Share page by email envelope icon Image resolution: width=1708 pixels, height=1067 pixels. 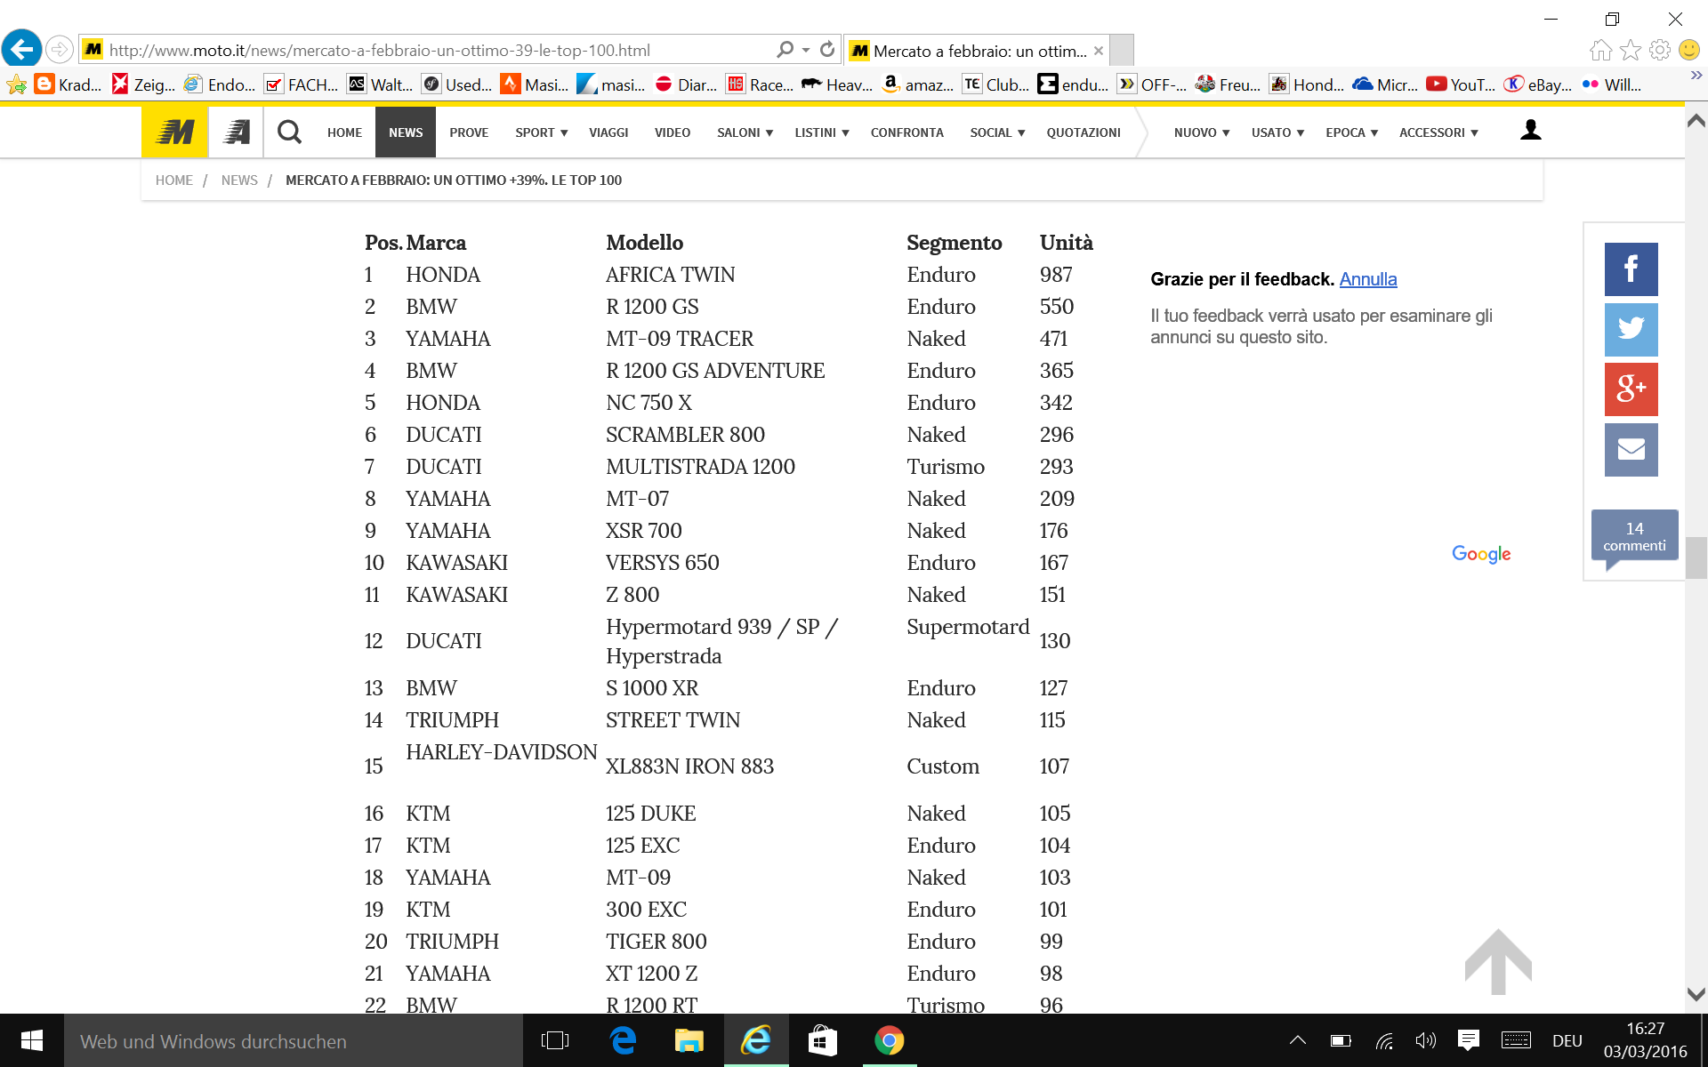[x=1630, y=449]
